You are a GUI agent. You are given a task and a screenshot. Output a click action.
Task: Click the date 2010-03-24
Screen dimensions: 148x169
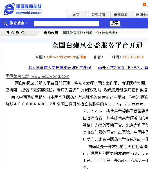click(x=133, y=57)
